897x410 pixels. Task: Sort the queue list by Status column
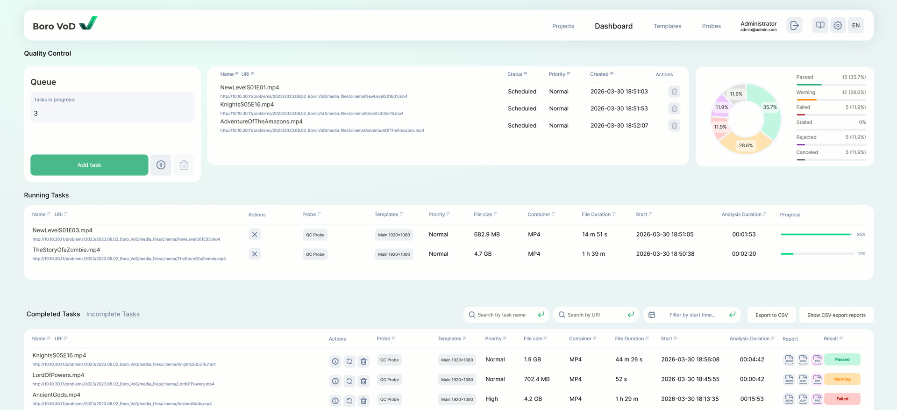(517, 74)
